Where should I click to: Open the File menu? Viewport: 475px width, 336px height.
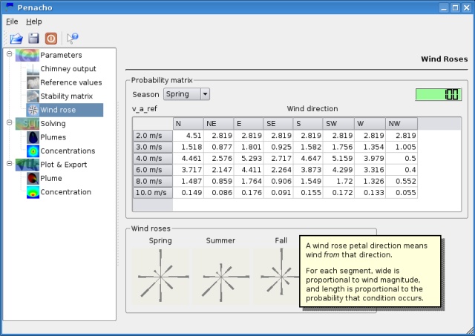[x=12, y=22]
